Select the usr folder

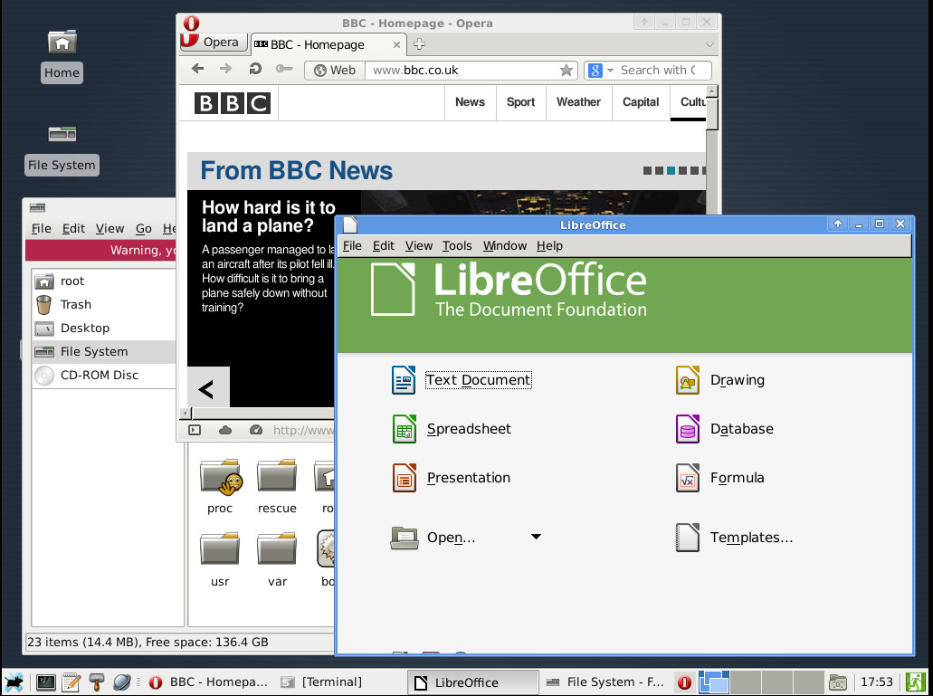coord(220,559)
